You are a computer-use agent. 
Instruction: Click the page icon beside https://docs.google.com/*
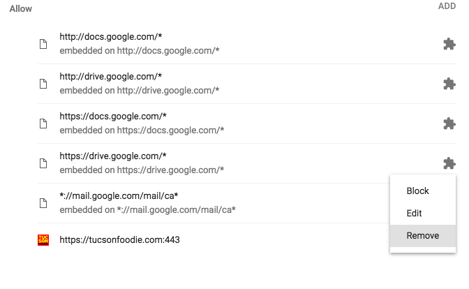43,124
